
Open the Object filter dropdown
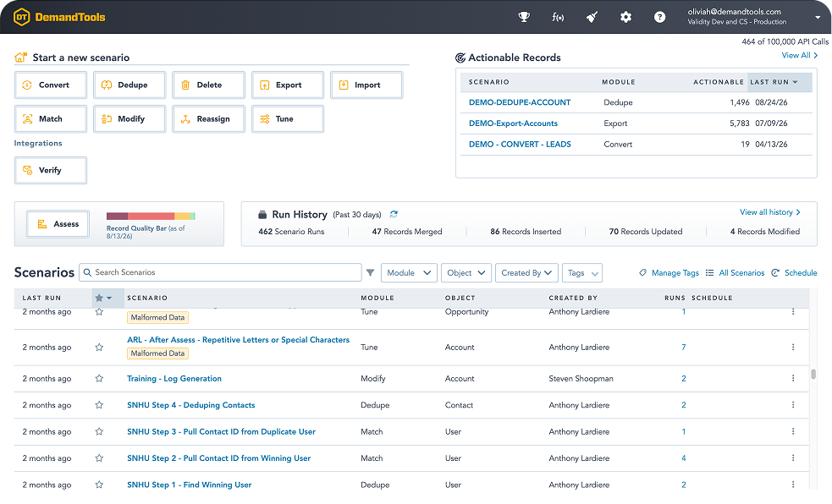point(466,272)
